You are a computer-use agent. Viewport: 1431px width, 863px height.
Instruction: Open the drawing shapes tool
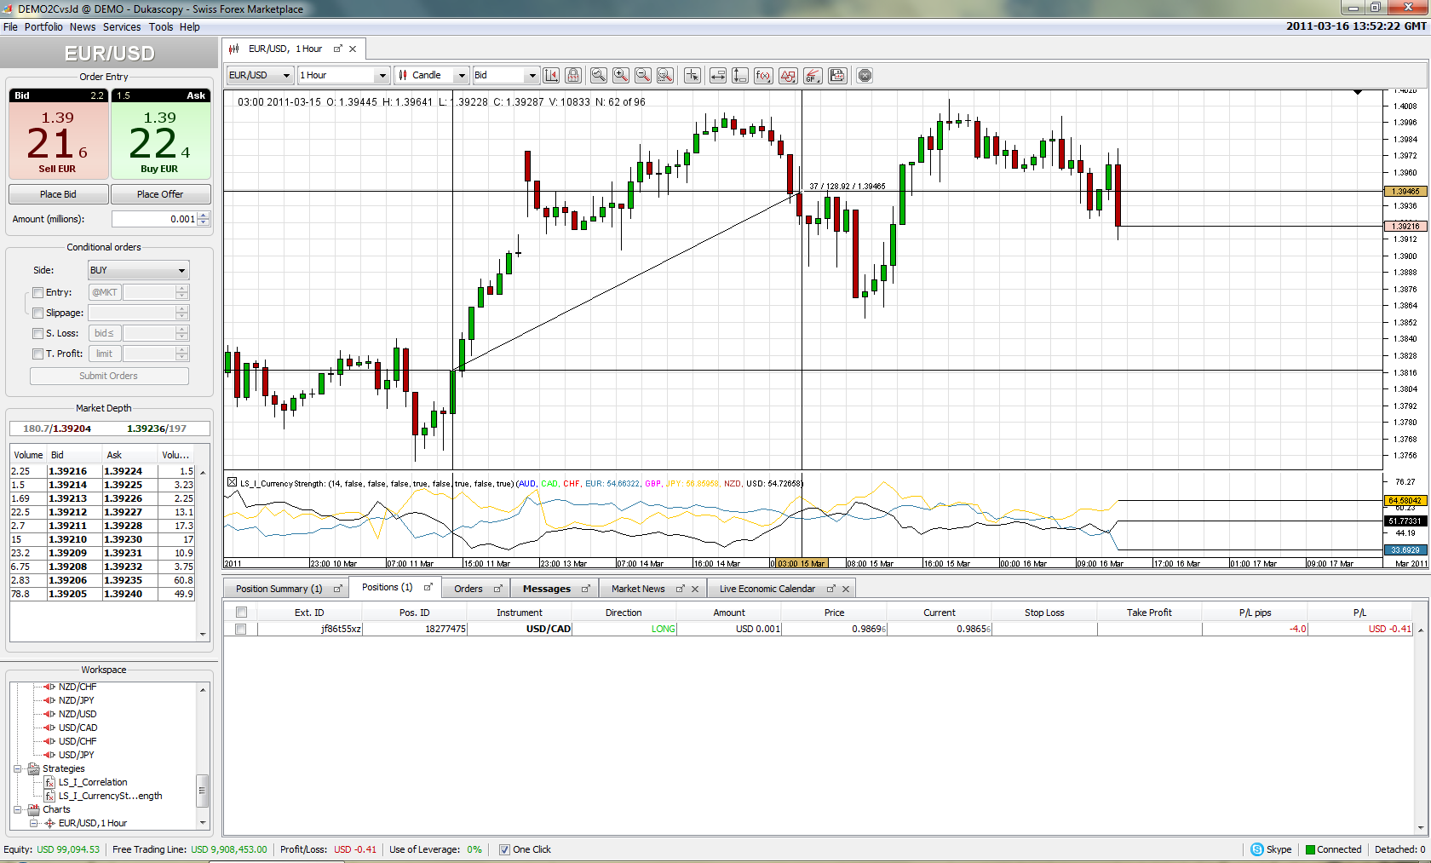pyautogui.click(x=788, y=76)
